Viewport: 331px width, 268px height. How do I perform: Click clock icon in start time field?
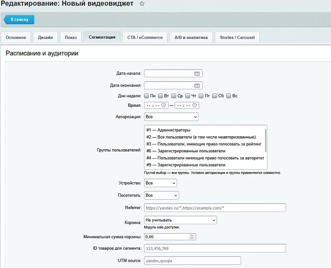pos(163,105)
